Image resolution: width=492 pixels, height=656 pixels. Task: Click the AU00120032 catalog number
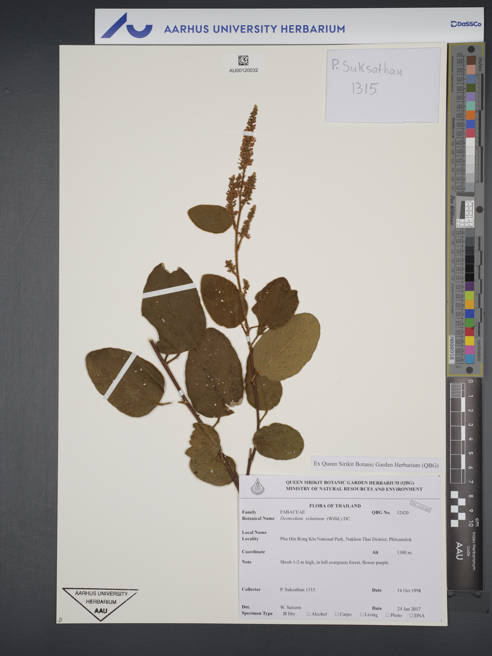coord(243,70)
